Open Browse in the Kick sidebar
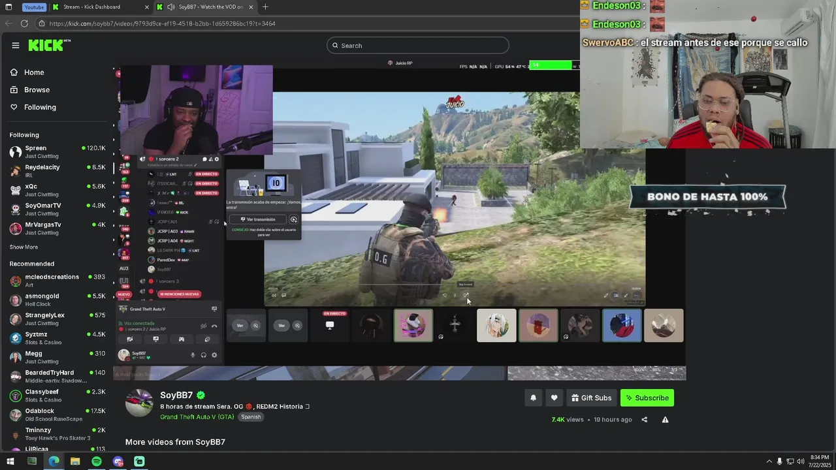The width and height of the screenshot is (836, 470). coord(37,89)
